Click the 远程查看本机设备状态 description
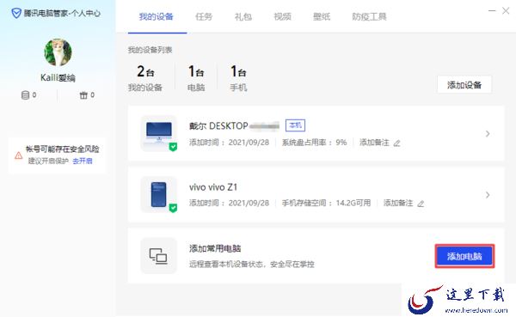 252,264
